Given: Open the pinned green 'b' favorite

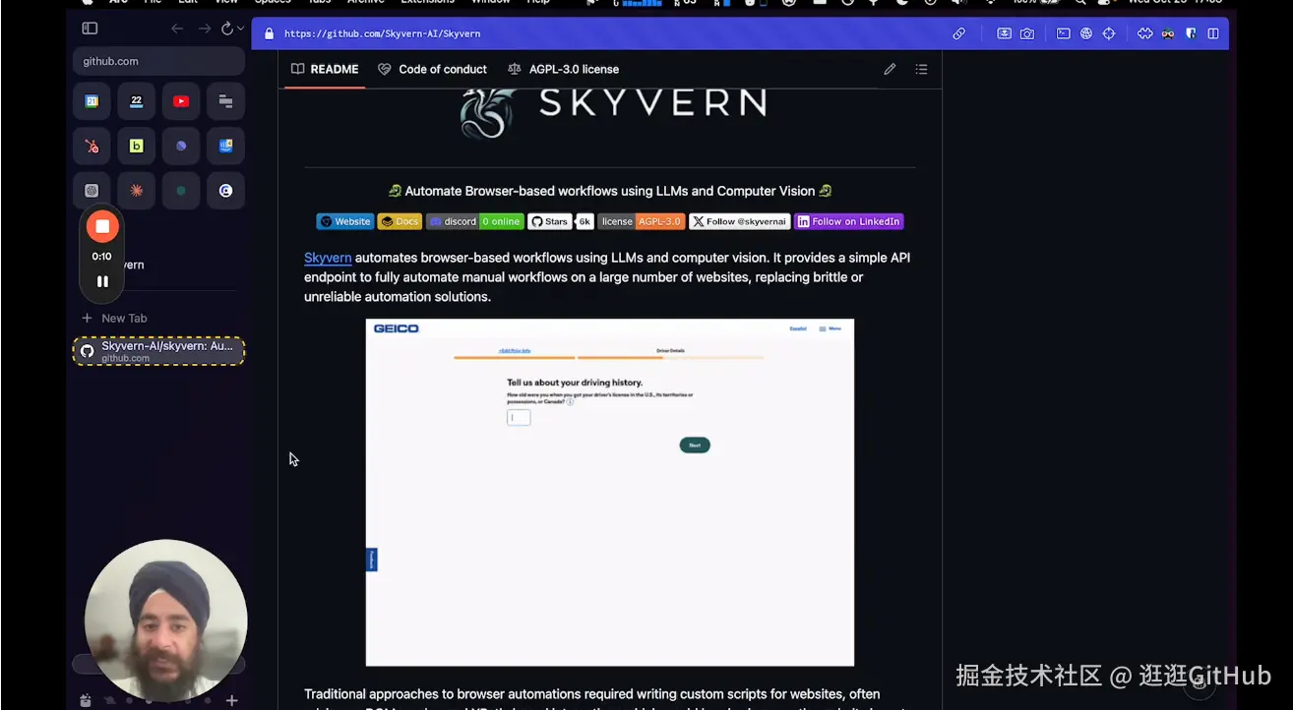Looking at the screenshot, I should 137,147.
